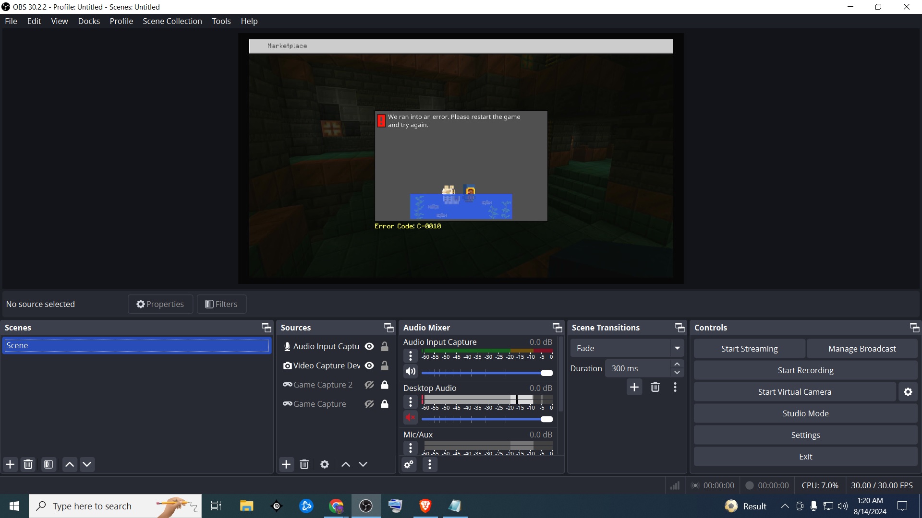Remove selected scene with trash icon
The width and height of the screenshot is (922, 518).
(28, 464)
